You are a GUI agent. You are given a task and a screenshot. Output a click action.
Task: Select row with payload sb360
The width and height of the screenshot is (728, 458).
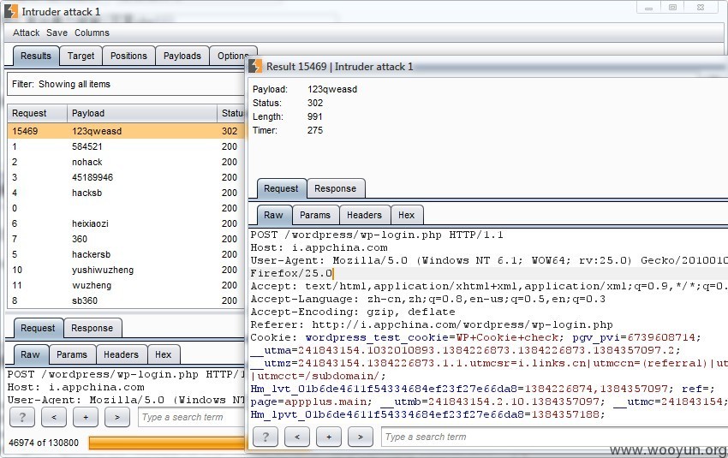click(126, 300)
